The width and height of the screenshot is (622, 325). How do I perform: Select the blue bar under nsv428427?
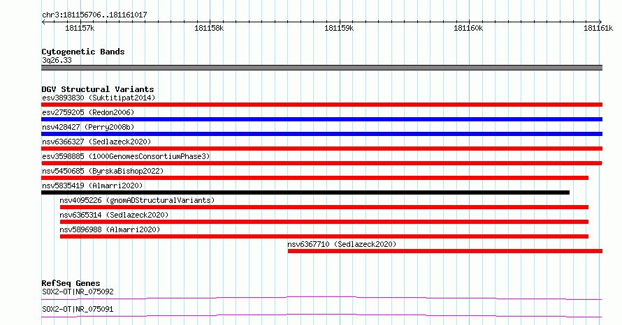coord(321,134)
